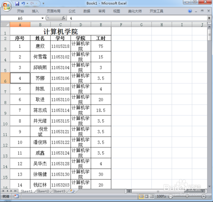
Task: Save the workbook using floppy disk icon
Action: 17,3
